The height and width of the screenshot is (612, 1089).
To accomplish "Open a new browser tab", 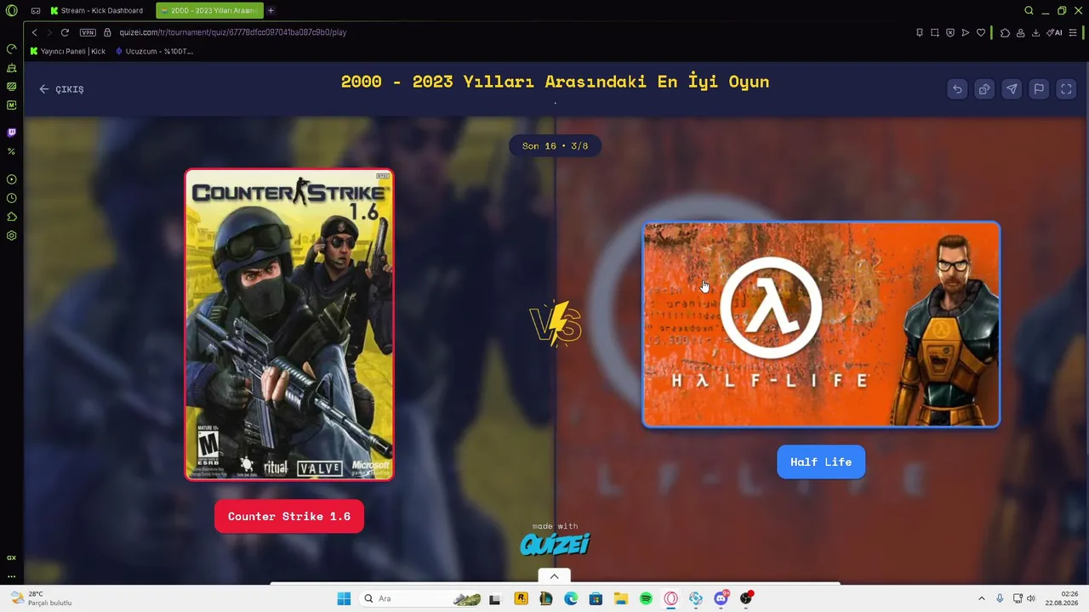I will point(271,11).
